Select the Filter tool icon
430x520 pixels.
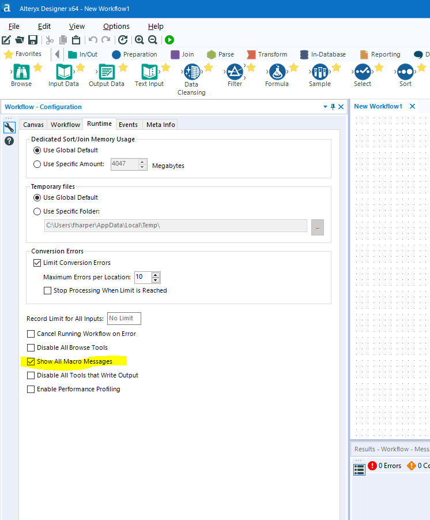235,72
